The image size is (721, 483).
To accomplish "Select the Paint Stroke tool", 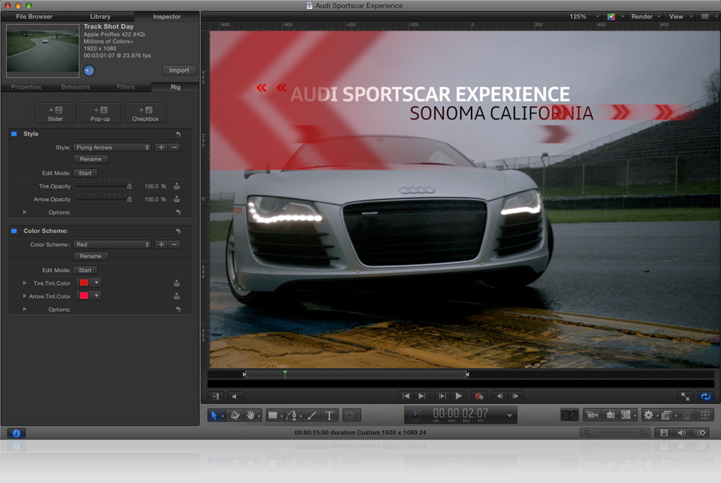I will [312, 415].
